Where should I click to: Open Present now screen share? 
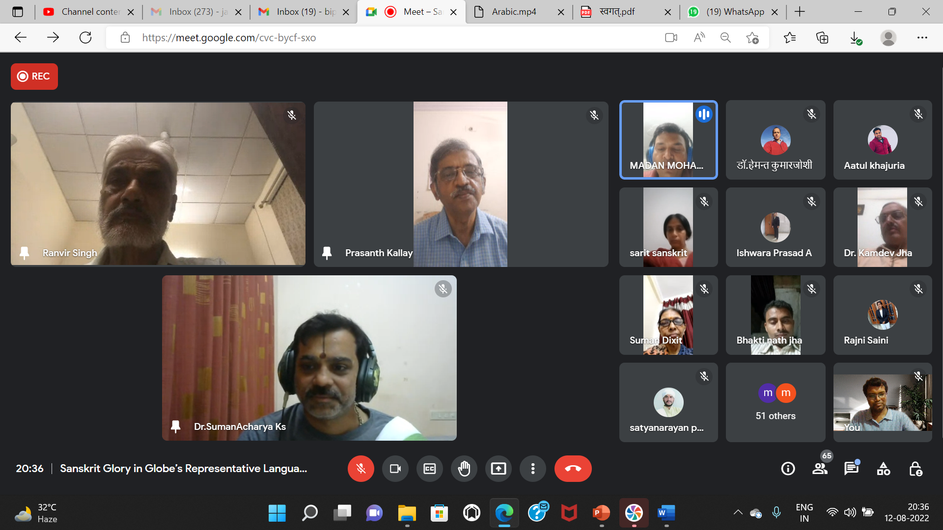498,469
